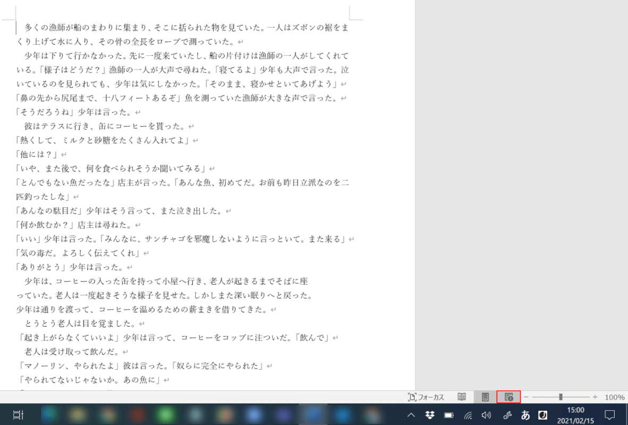Open the Windows notification center
The image size is (628, 425).
pos(610,415)
